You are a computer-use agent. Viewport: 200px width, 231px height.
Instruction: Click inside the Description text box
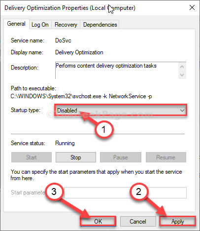(117, 71)
